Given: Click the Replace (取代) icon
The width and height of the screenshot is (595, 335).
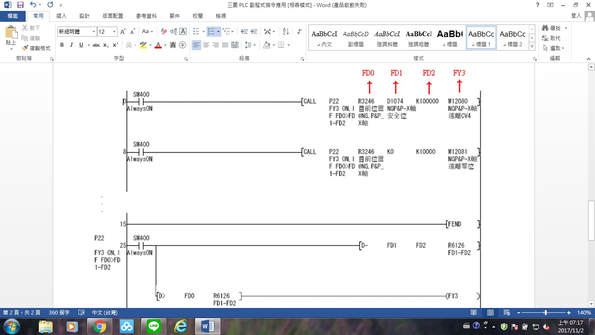Looking at the screenshot, I should point(545,38).
